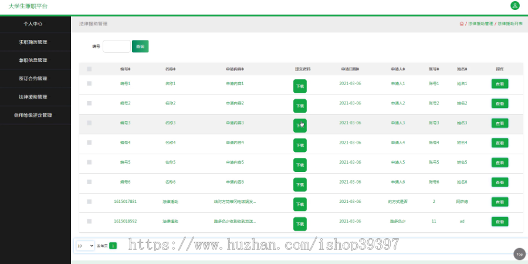Click 下载 button in row 编号1
The height and width of the screenshot is (264, 528).
[x=300, y=86]
